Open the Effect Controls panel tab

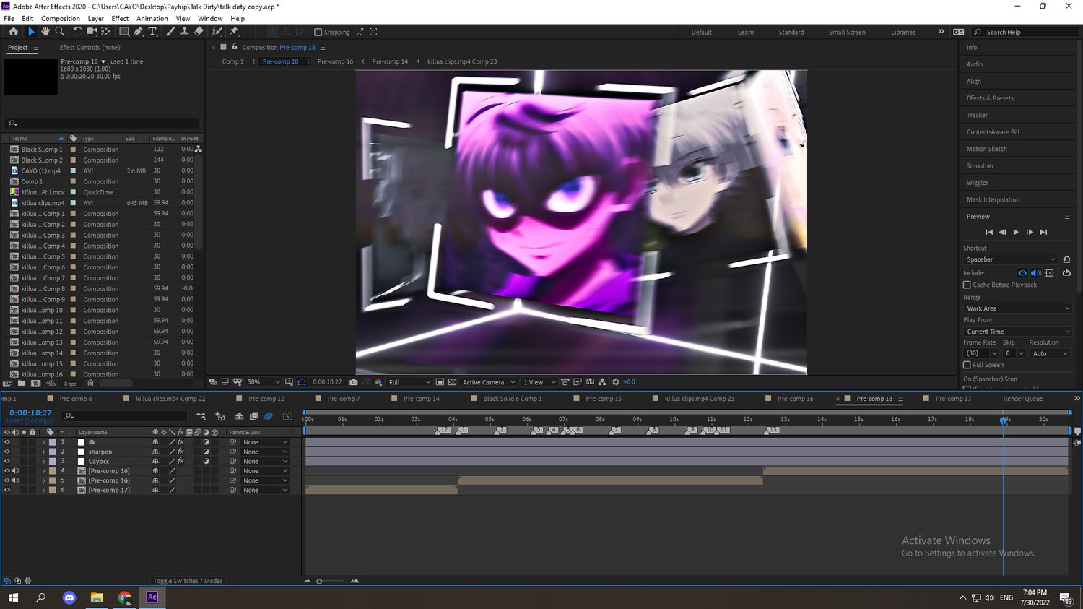pos(90,48)
